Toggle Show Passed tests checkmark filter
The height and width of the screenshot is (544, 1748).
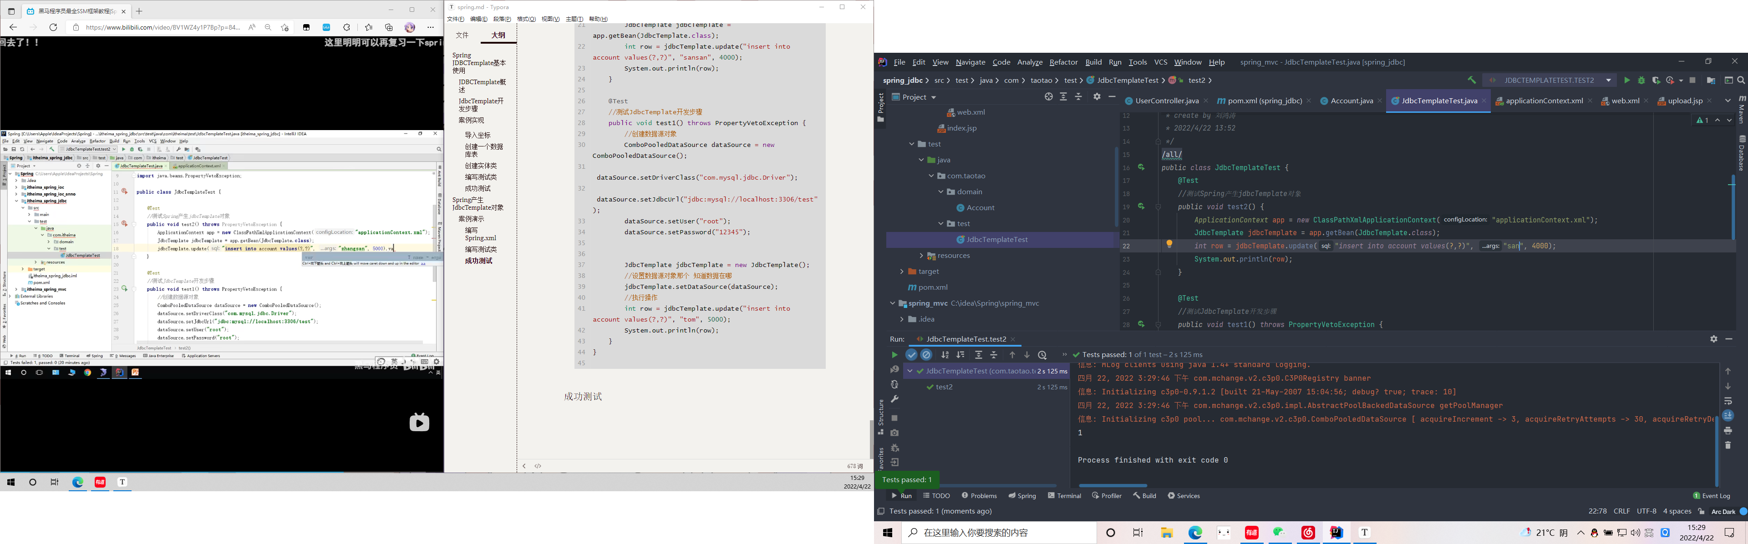click(911, 355)
